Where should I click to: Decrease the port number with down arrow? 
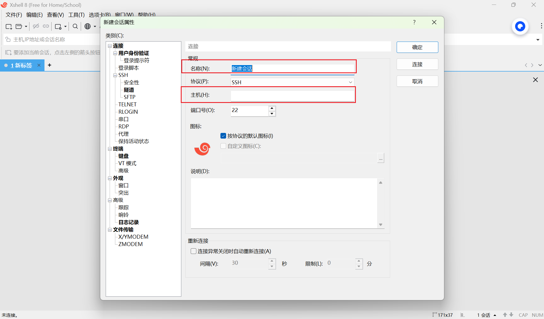[272, 114]
